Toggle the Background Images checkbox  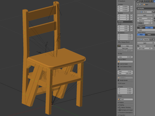point(120,110)
